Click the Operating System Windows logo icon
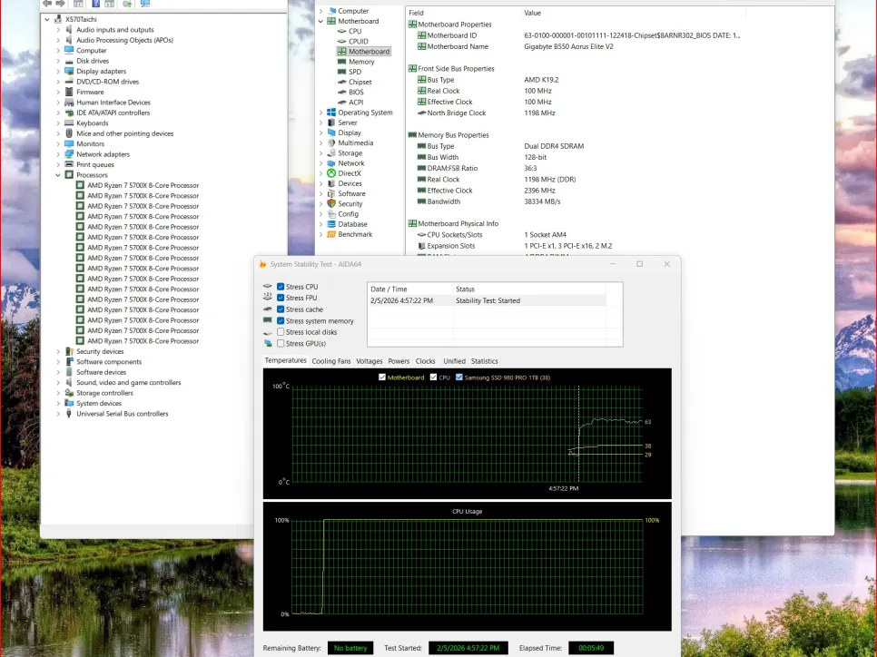The height and width of the screenshot is (657, 877). click(x=331, y=113)
